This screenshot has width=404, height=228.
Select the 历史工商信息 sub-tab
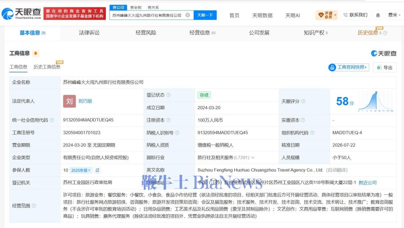tap(46, 67)
